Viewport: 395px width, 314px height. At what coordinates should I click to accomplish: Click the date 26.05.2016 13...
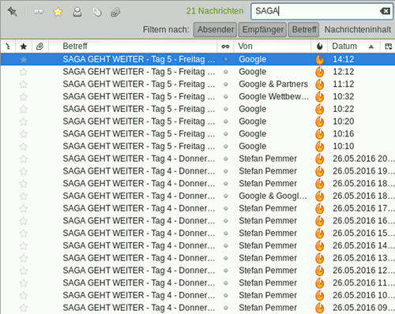click(363, 258)
